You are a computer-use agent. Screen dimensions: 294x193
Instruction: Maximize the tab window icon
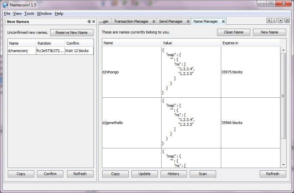287,20
